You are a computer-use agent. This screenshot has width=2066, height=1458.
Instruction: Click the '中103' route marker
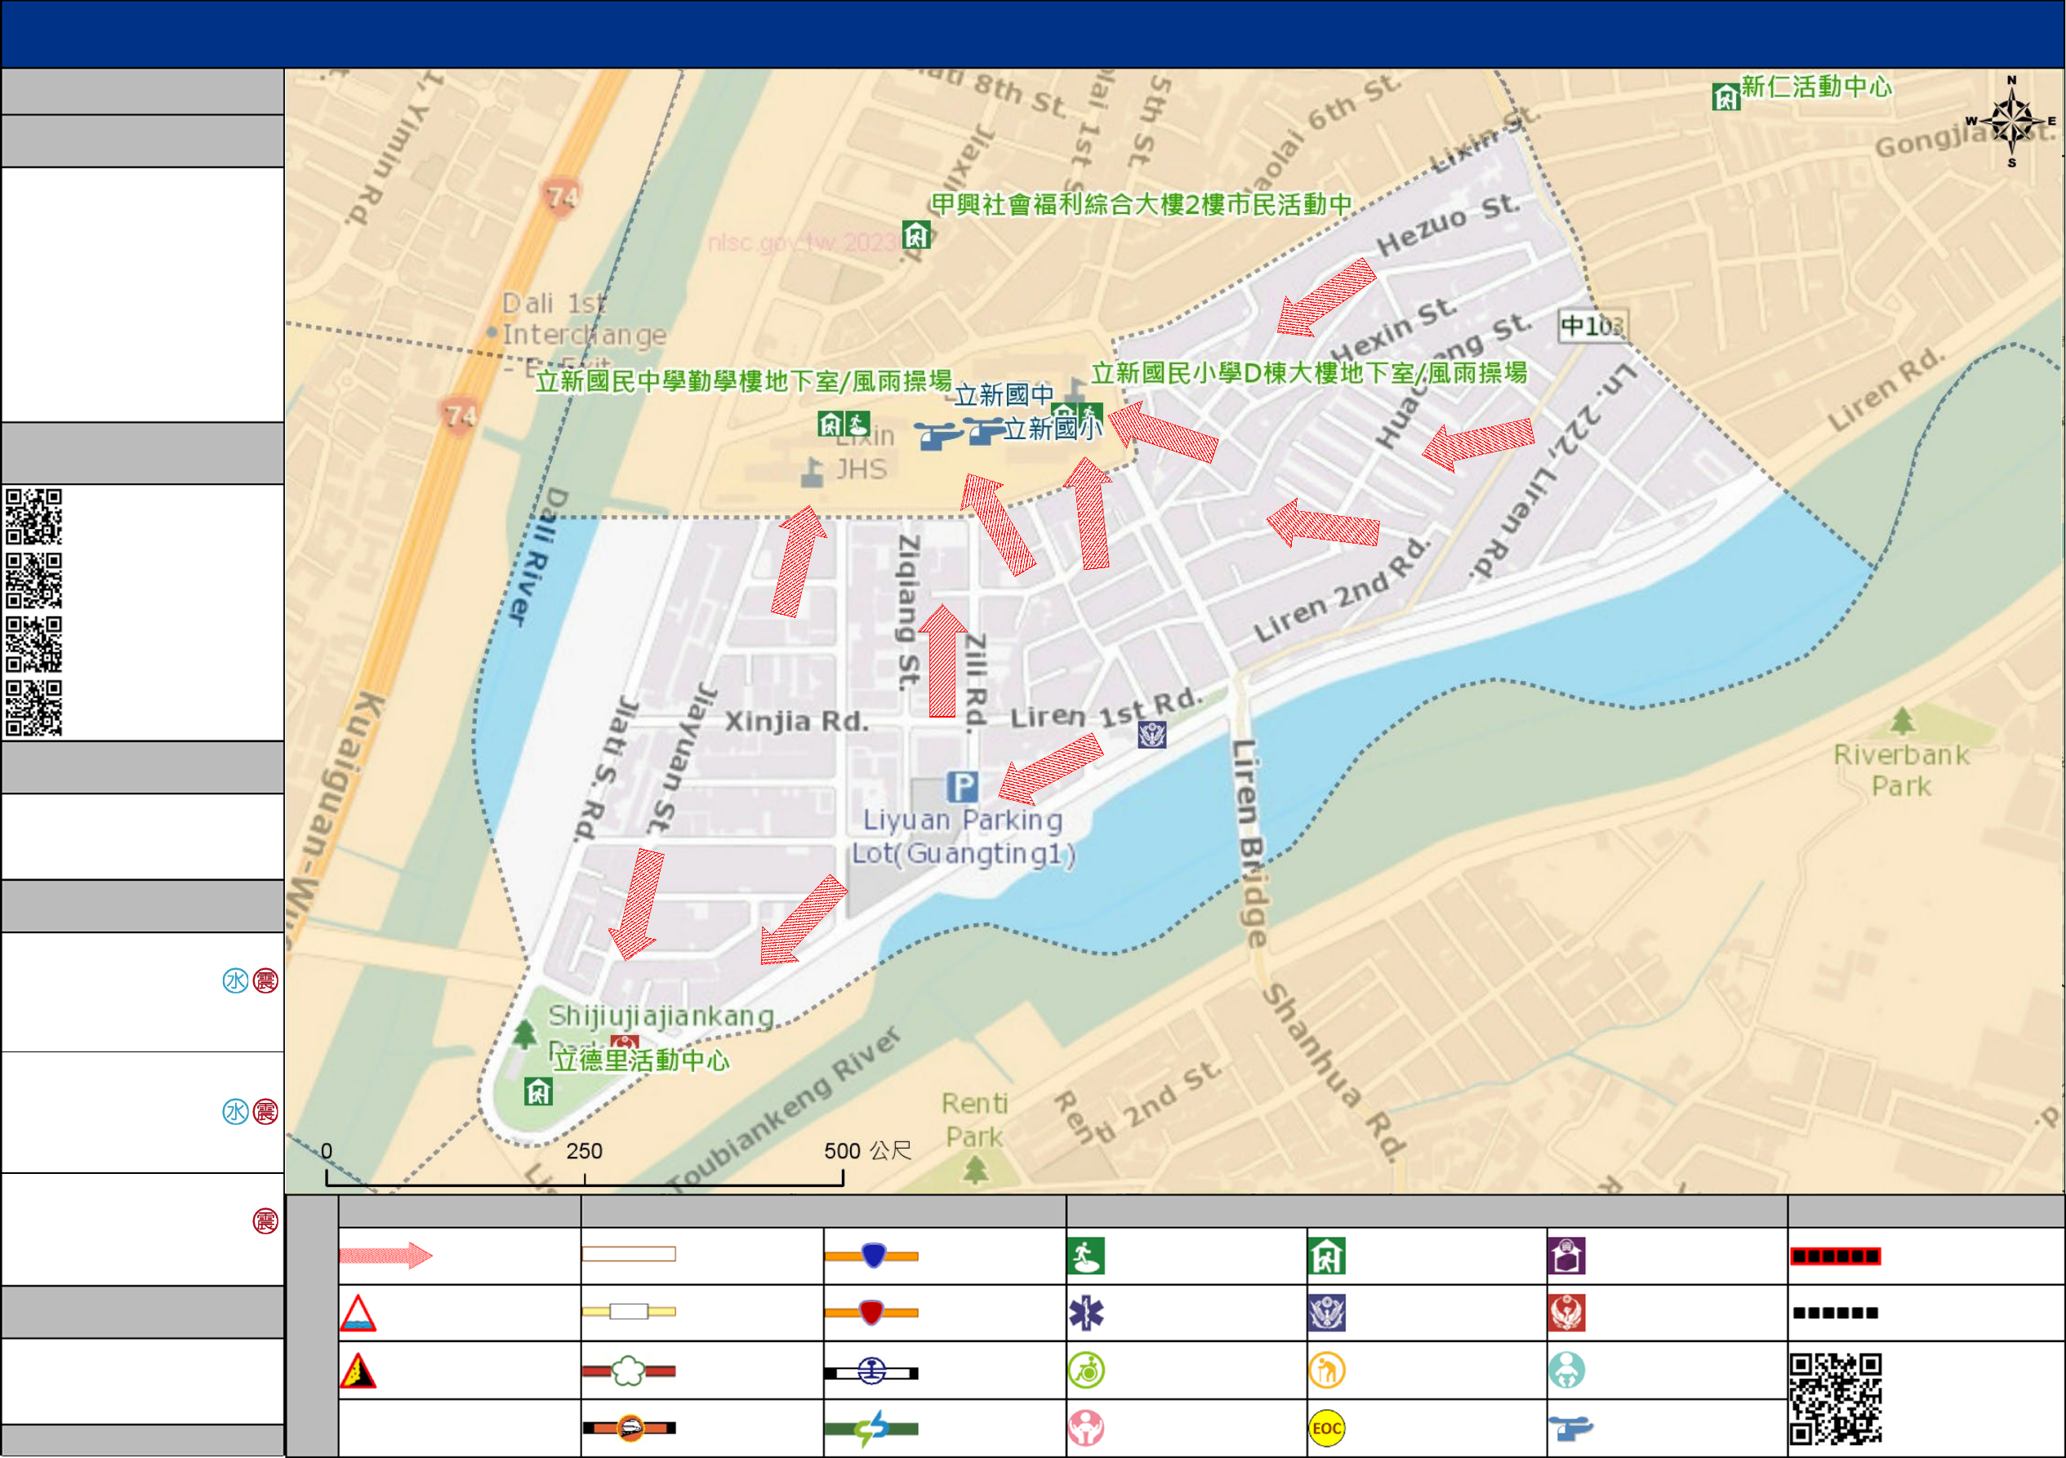pyautogui.click(x=1592, y=326)
